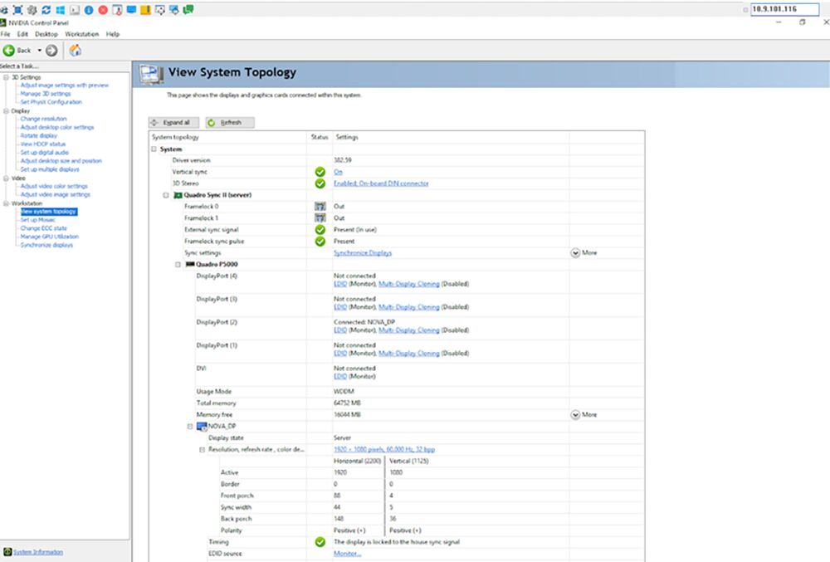Open the Back button history dropdown arrow
The height and width of the screenshot is (562, 830).
[x=39, y=51]
